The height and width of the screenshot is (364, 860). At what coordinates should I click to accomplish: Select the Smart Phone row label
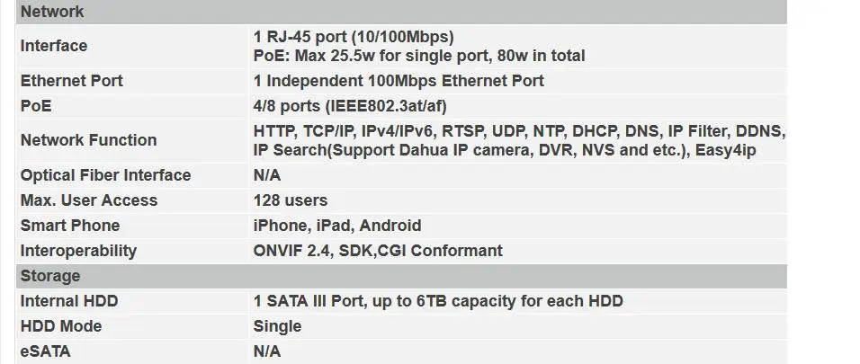(x=69, y=226)
